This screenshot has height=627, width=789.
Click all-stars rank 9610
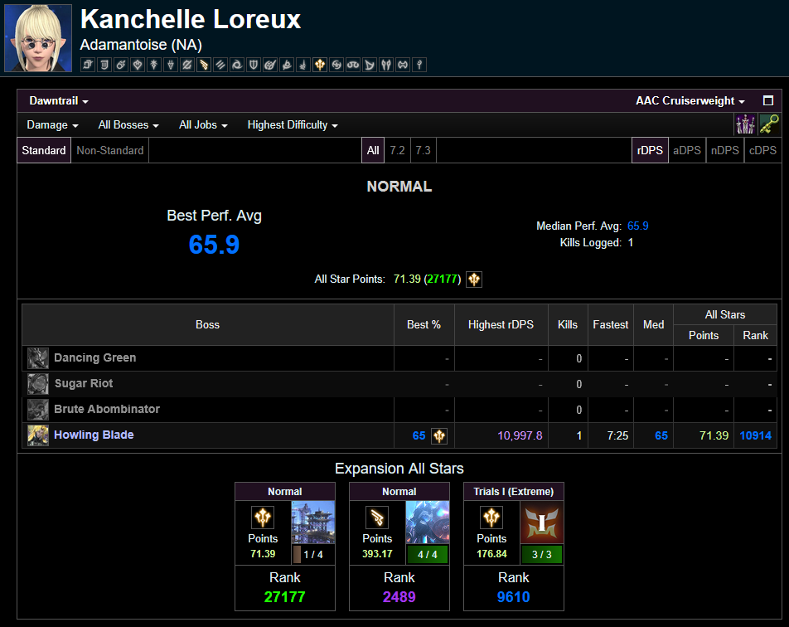513,597
